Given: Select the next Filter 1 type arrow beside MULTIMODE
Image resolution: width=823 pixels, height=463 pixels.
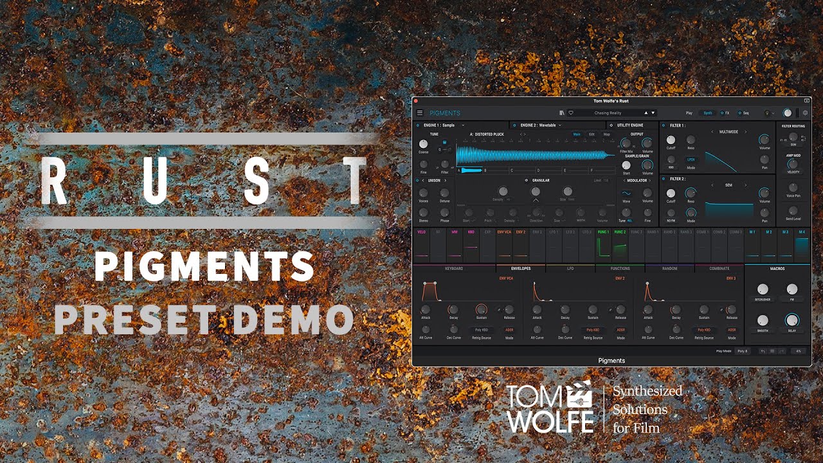Looking at the screenshot, I should click(x=746, y=132).
